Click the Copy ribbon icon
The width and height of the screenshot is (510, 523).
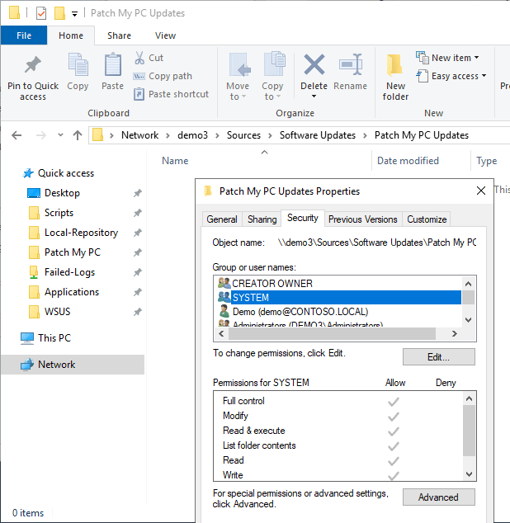tap(78, 65)
